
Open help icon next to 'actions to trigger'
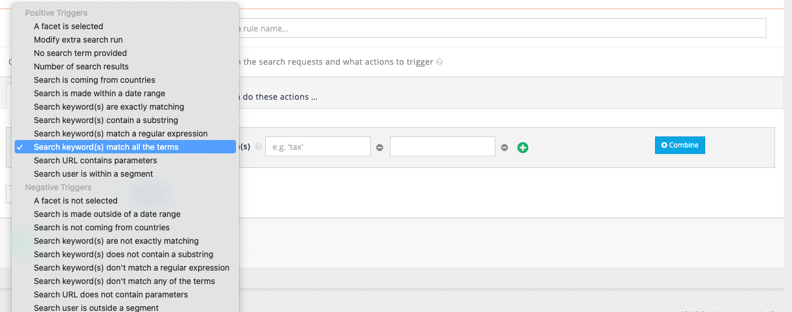click(439, 62)
